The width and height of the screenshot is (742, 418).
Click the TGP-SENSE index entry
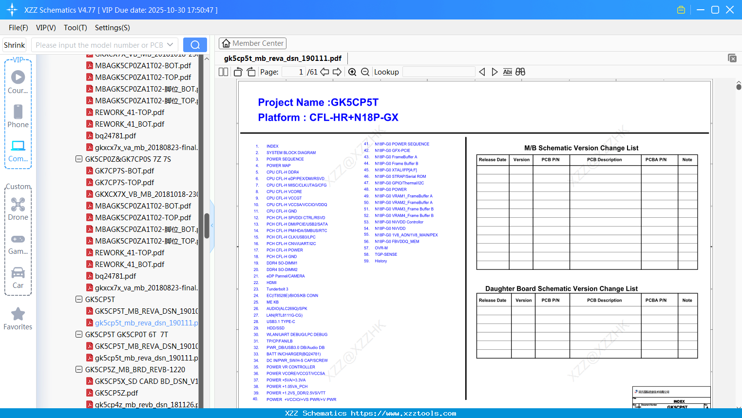pos(386,255)
